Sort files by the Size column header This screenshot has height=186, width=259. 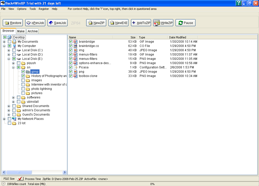click(x=125, y=37)
